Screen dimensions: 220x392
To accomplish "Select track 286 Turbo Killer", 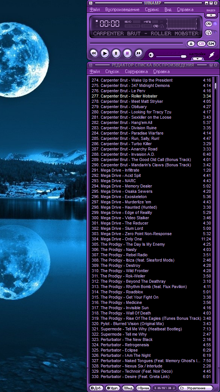I will pos(151,144).
